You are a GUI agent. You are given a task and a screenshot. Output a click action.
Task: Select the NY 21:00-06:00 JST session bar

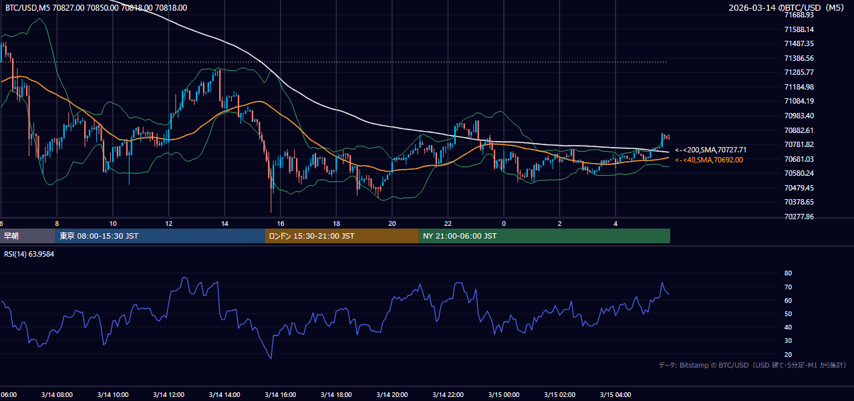[x=545, y=236]
